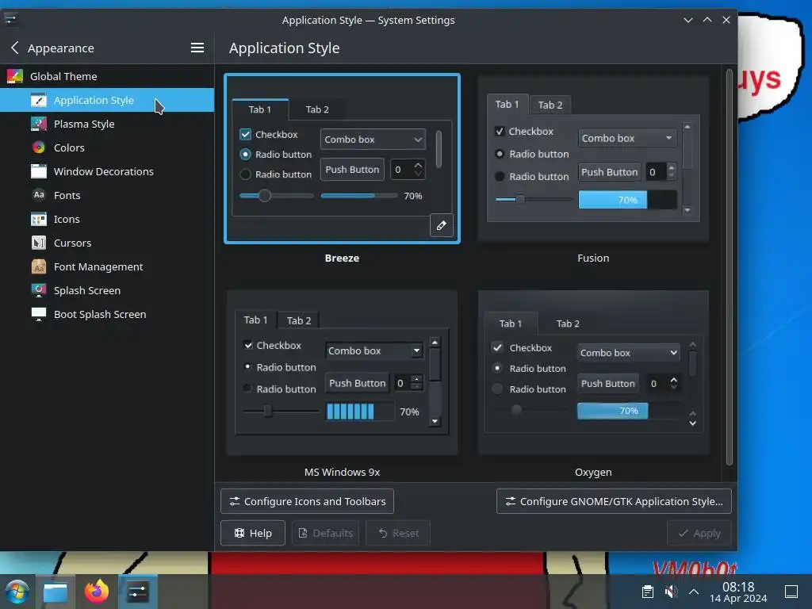Select second Radio button in Fusion preview

point(500,177)
